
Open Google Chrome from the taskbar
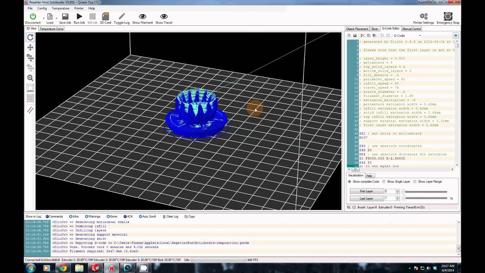[63, 268]
